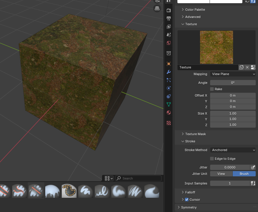Unlink the texture with the X button
This screenshot has width=258, height=212.
click(x=247, y=67)
